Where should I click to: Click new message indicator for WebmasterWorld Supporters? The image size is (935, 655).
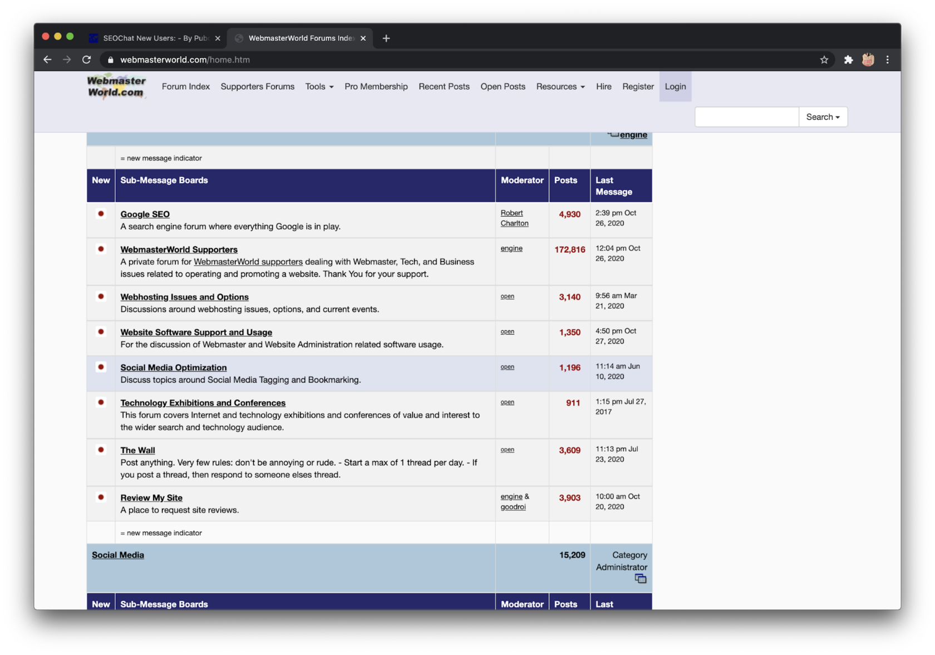tap(101, 249)
